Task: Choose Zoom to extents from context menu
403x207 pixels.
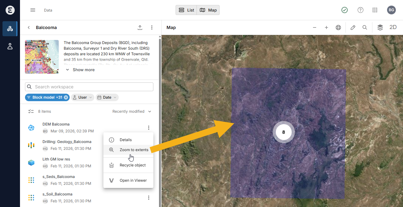Action: pos(134,150)
